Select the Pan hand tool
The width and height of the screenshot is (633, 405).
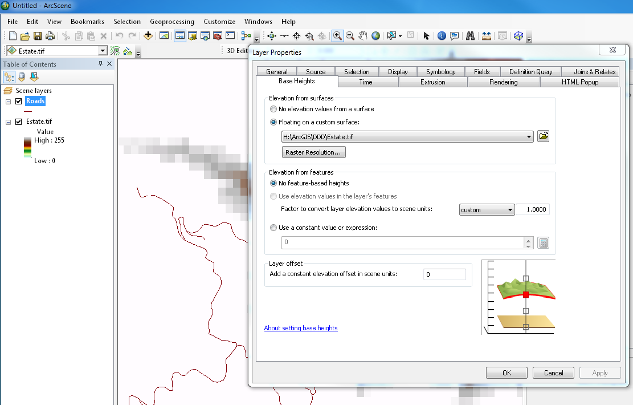363,36
